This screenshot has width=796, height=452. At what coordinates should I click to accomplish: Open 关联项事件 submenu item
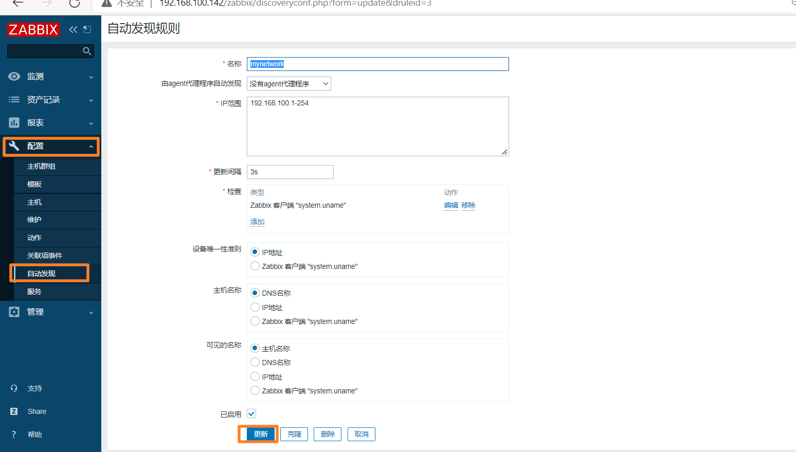point(58,256)
